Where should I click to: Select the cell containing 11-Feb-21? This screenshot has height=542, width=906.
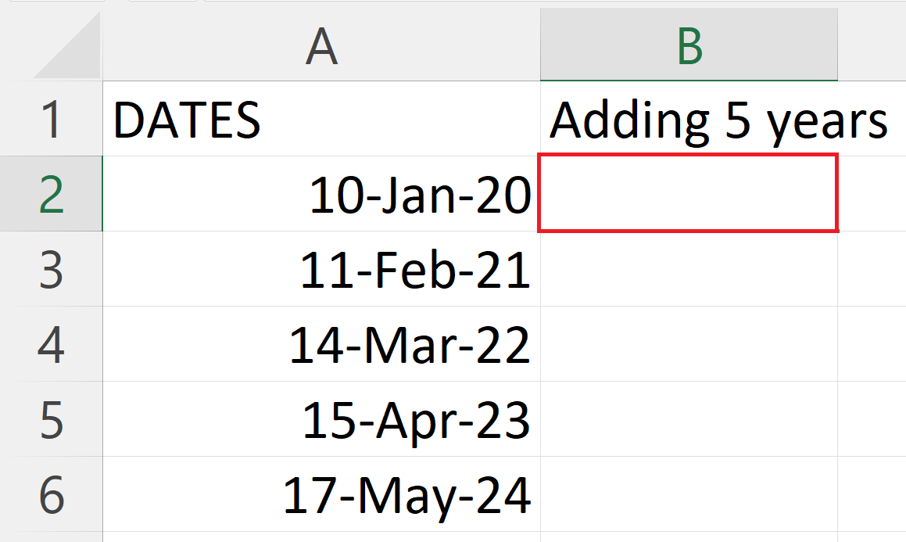[x=321, y=269]
